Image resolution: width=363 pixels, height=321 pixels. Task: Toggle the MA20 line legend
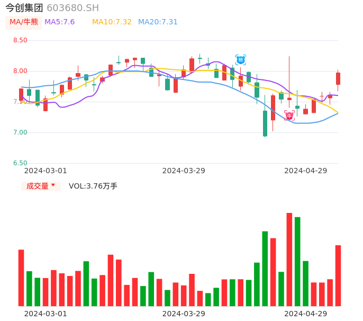(158, 22)
